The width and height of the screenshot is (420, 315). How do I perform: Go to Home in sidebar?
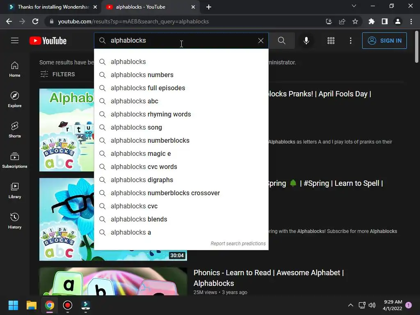pyautogui.click(x=15, y=69)
